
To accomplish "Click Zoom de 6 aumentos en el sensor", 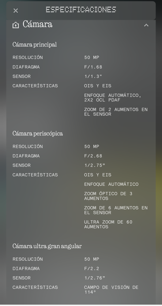I will (x=116, y=210).
